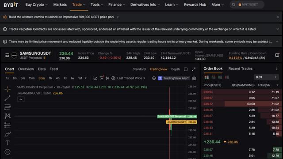Open the More menu

[x=218, y=5]
